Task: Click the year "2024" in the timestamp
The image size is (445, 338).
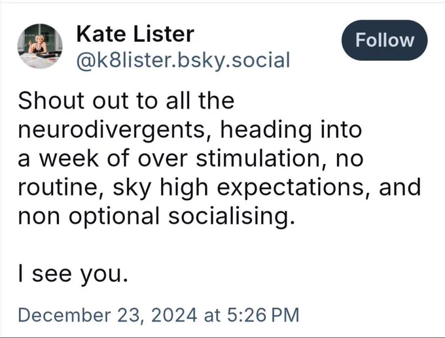Action: 174,315
